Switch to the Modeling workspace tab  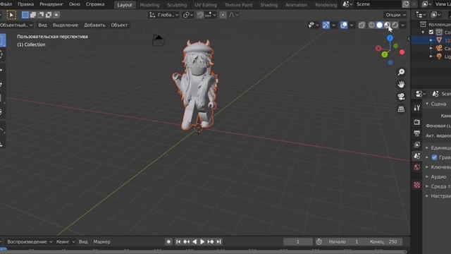click(149, 5)
